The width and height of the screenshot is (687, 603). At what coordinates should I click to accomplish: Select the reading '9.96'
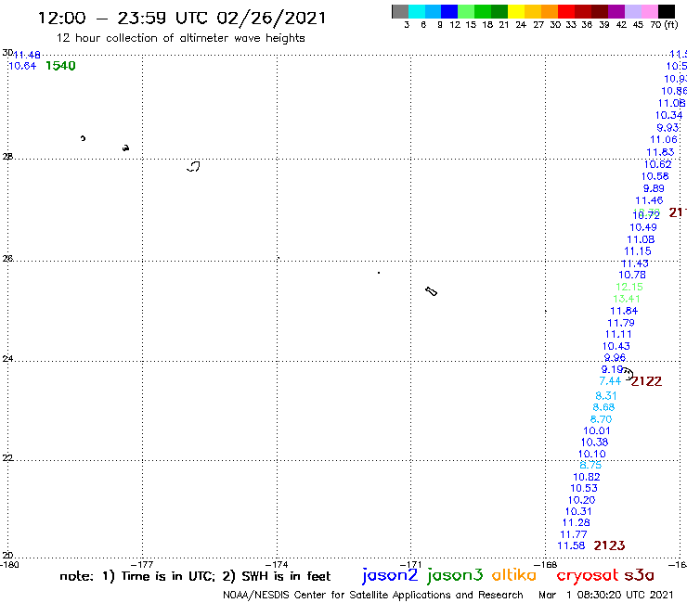click(x=615, y=358)
